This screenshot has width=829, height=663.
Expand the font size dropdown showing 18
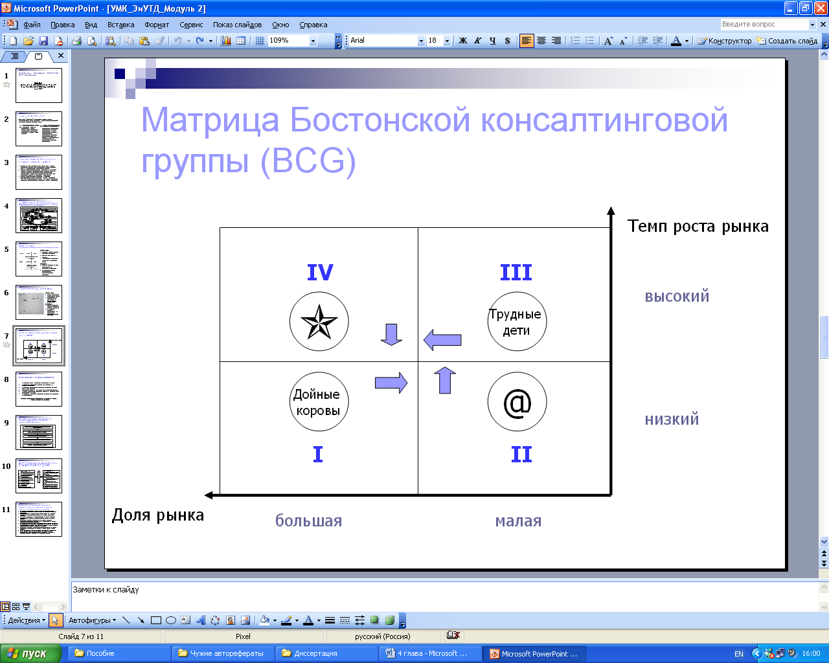447,41
